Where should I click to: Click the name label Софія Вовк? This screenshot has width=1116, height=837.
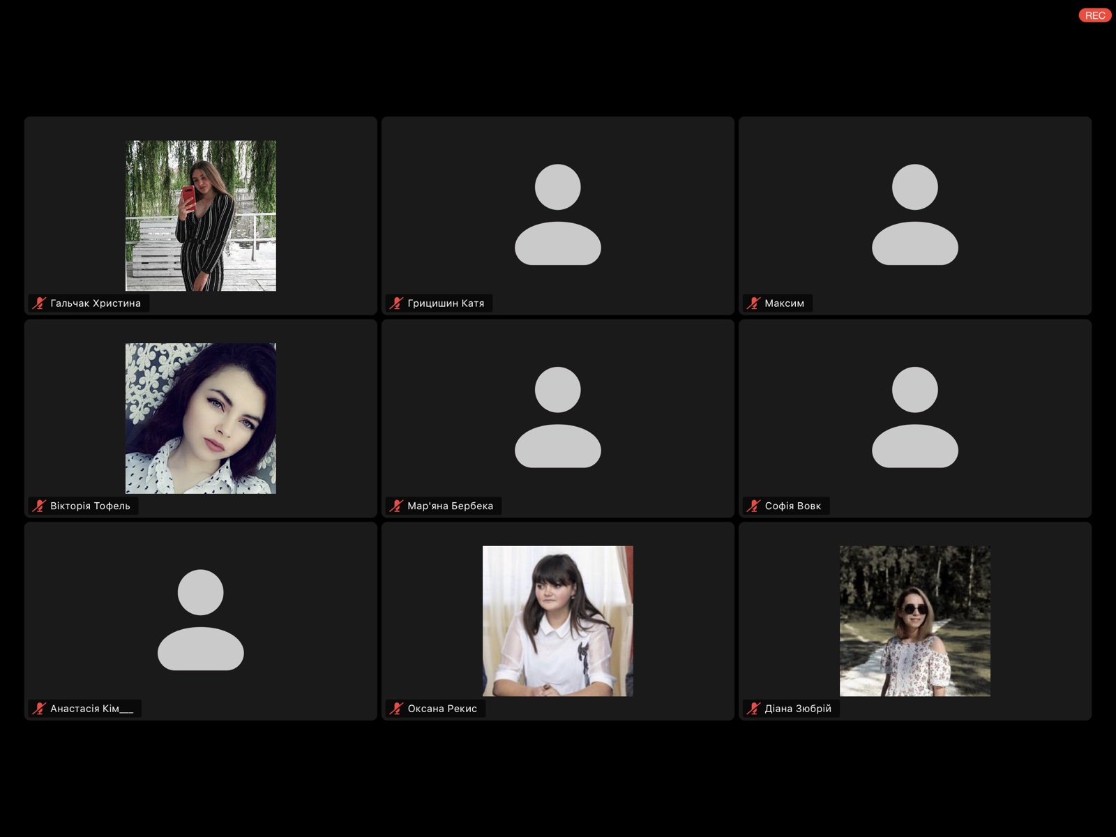pos(793,506)
